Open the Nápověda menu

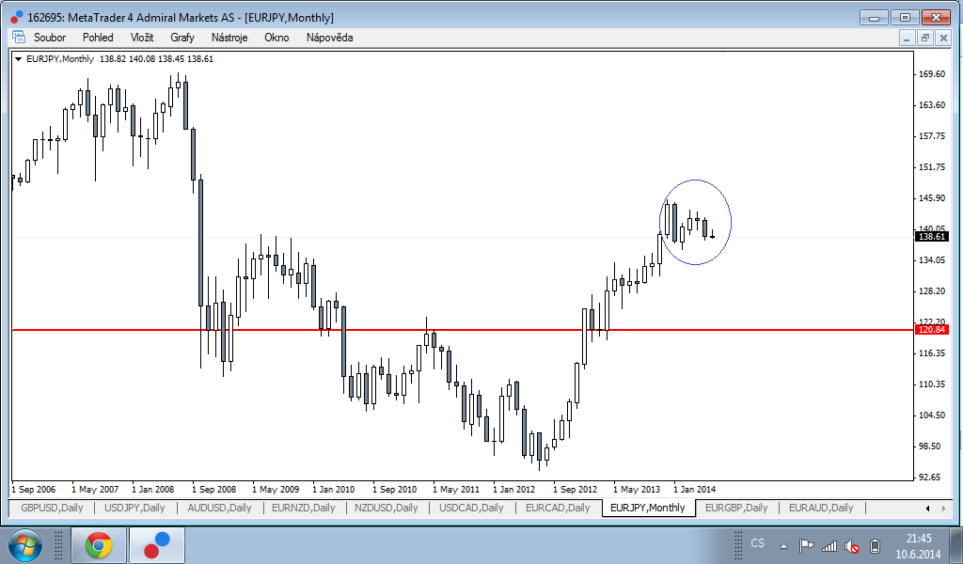coord(330,38)
